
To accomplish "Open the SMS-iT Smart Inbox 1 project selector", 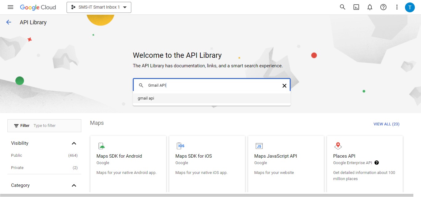I will (x=99, y=7).
